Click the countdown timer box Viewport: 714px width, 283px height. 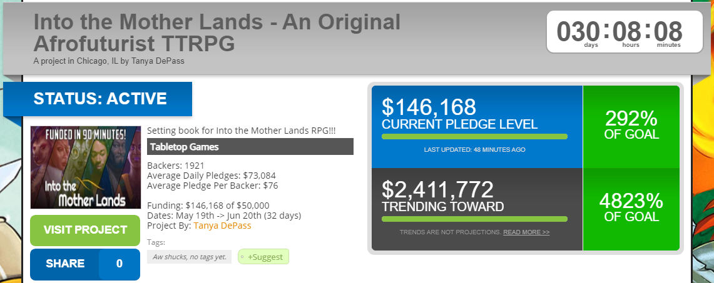point(619,32)
